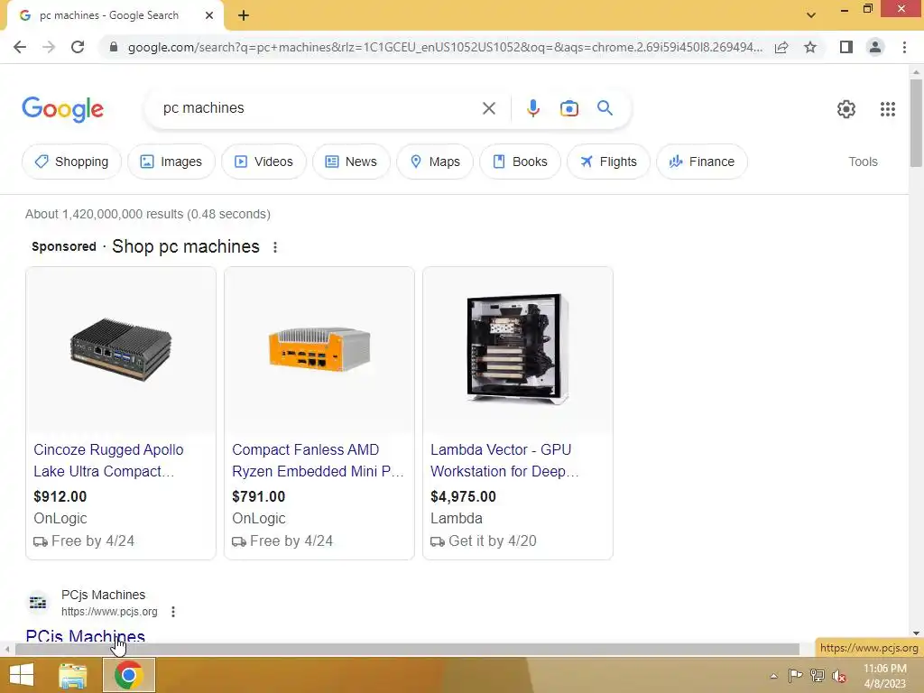Reload the page with the refresh icon
This screenshot has height=693, width=924.
pyautogui.click(x=78, y=47)
